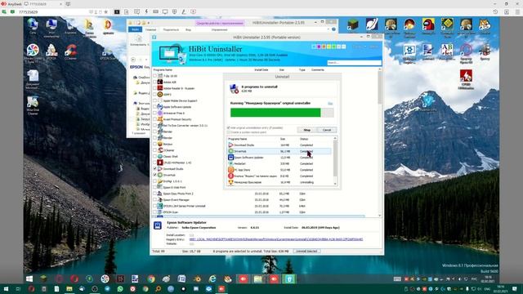
Task: Click the Apple Software Update icon
Action: click(160, 107)
